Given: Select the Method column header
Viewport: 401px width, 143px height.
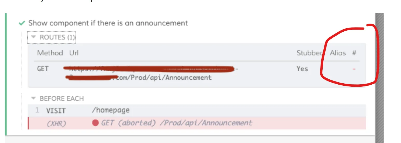Looking at the screenshot, I should [x=50, y=53].
